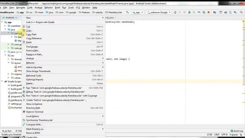Screen dimensions: 245x138
Task: Open the VCS menu
Action: [x=78, y=8]
